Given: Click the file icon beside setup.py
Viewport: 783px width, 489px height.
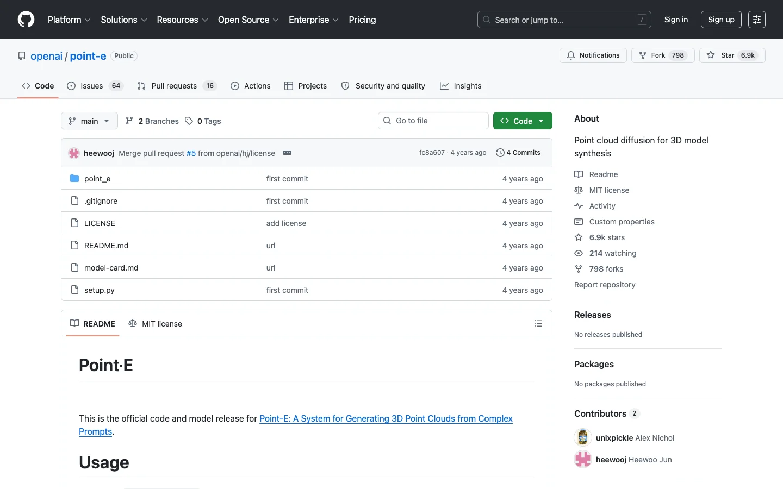Looking at the screenshot, I should (x=74, y=290).
